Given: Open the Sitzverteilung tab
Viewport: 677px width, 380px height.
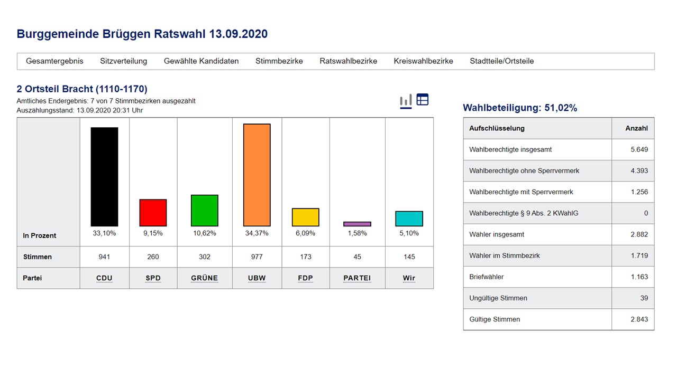Looking at the screenshot, I should click(x=123, y=61).
